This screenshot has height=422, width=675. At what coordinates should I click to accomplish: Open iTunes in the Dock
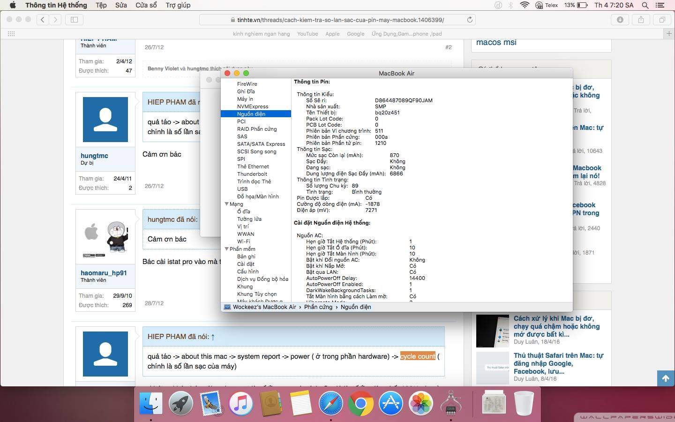[241, 403]
